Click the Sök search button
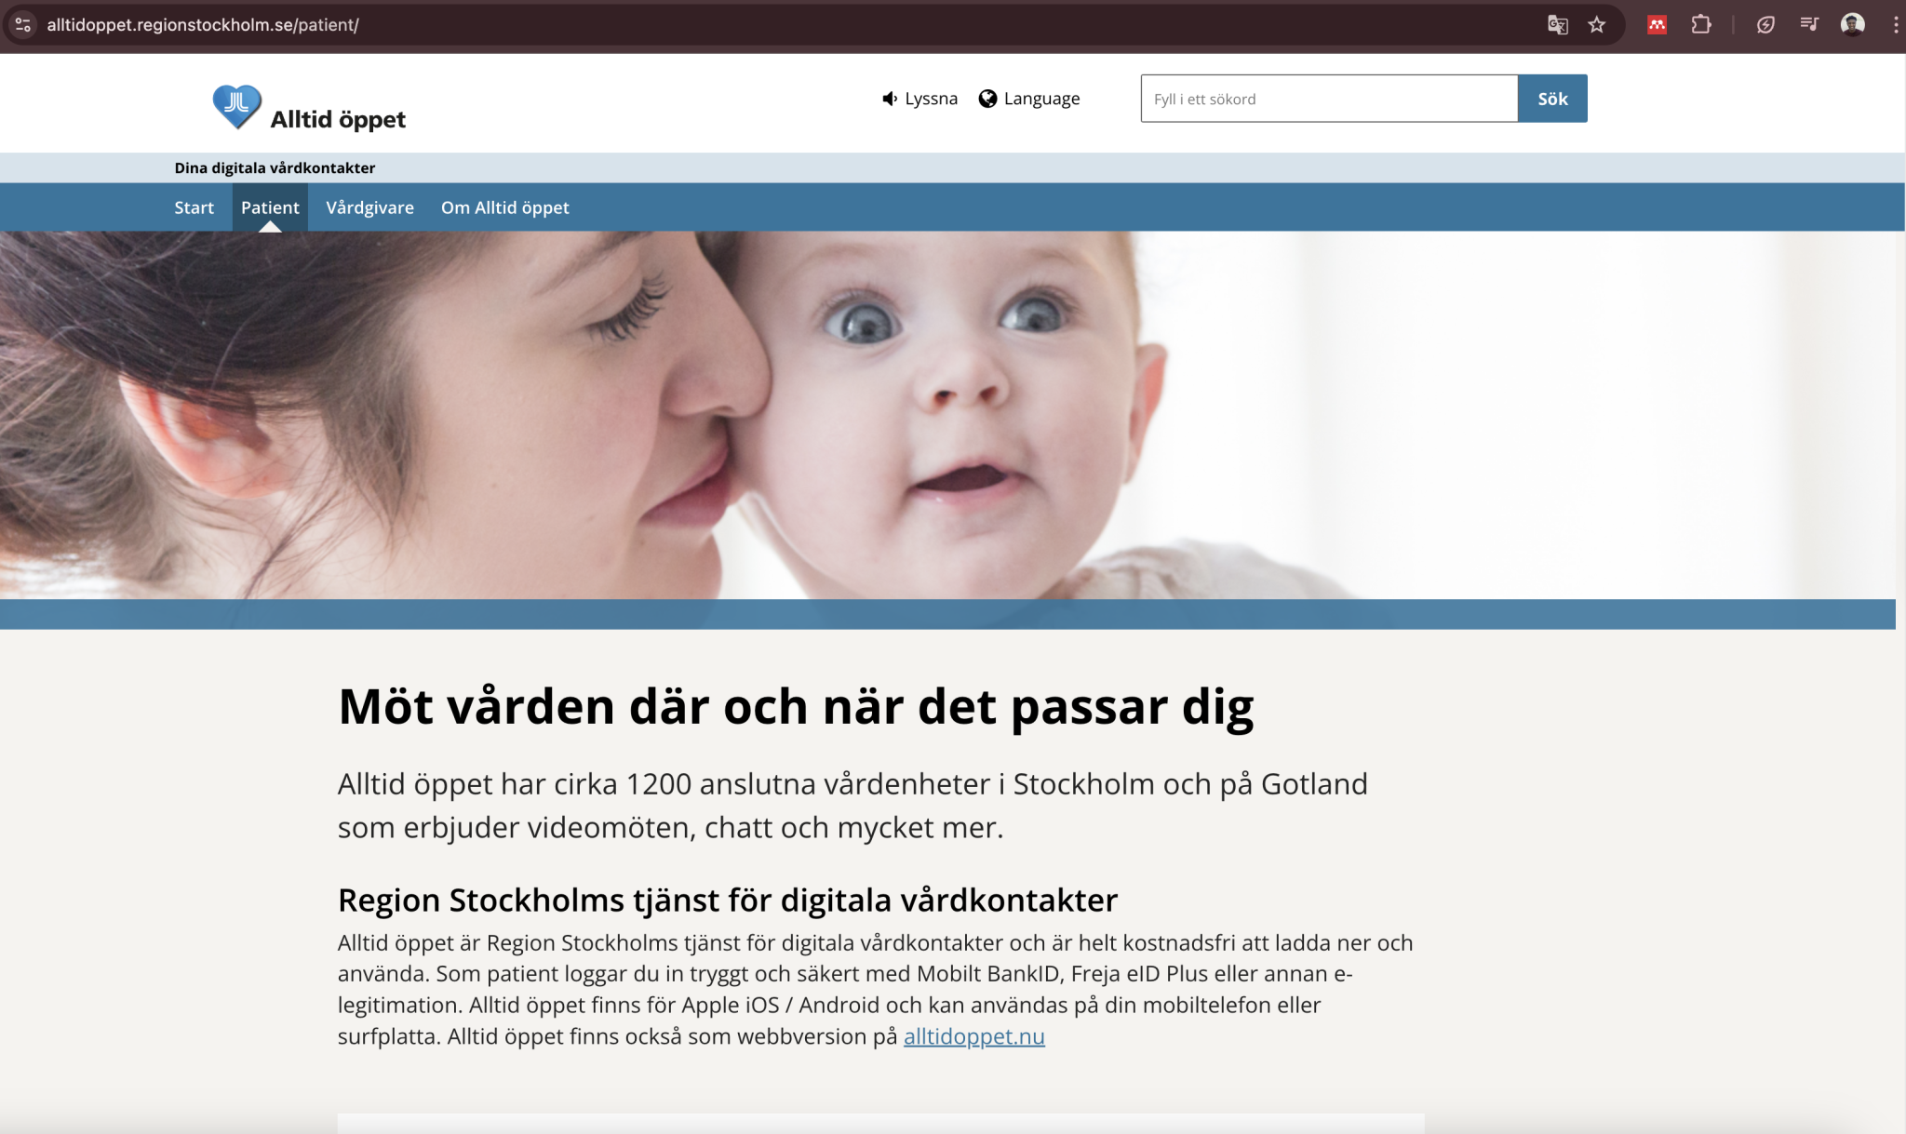 click(x=1552, y=99)
